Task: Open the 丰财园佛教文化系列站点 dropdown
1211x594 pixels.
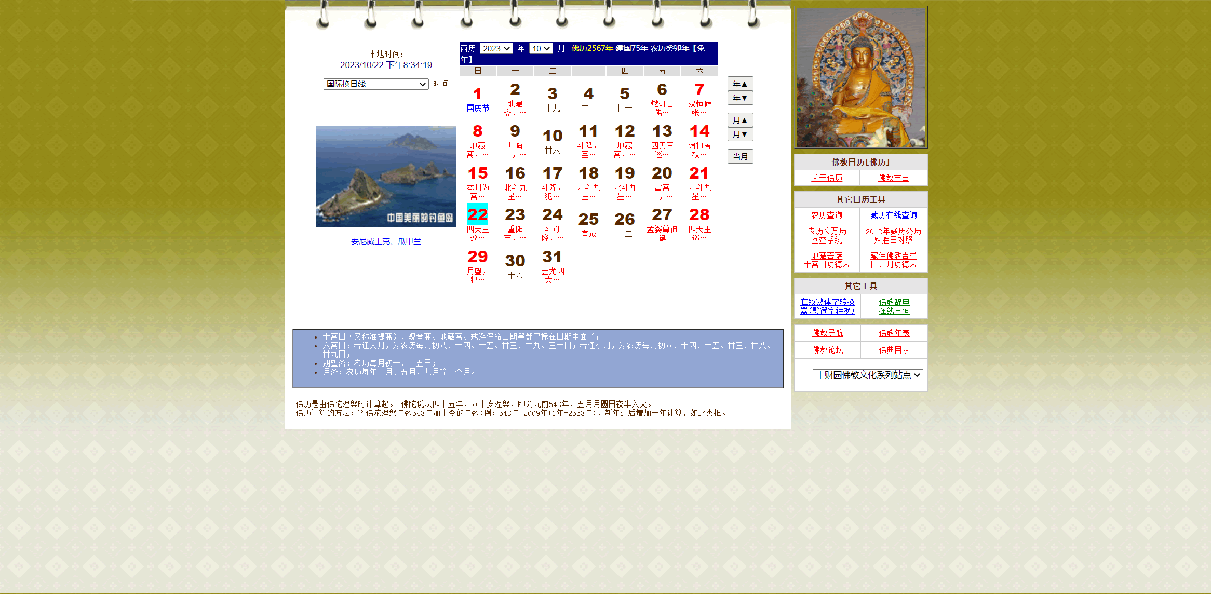Action: 867,375
